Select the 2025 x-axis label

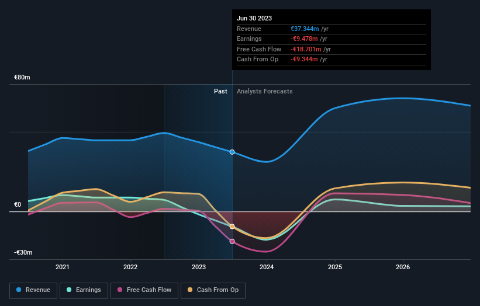[x=335, y=267]
